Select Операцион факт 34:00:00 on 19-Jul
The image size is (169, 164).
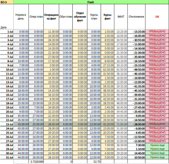coord(51,108)
